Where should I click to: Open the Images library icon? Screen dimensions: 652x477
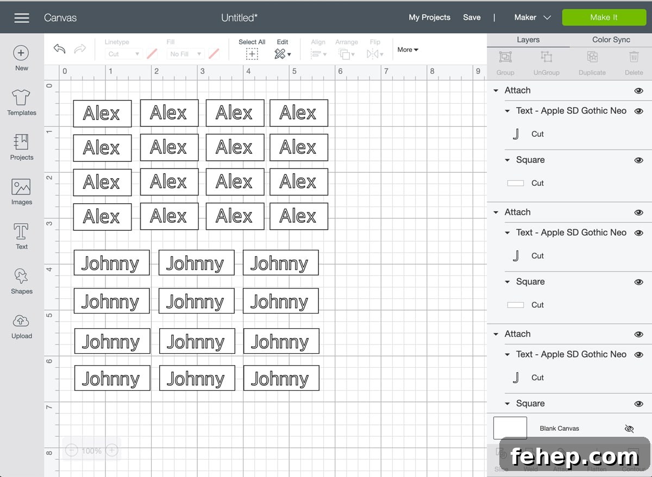click(21, 187)
